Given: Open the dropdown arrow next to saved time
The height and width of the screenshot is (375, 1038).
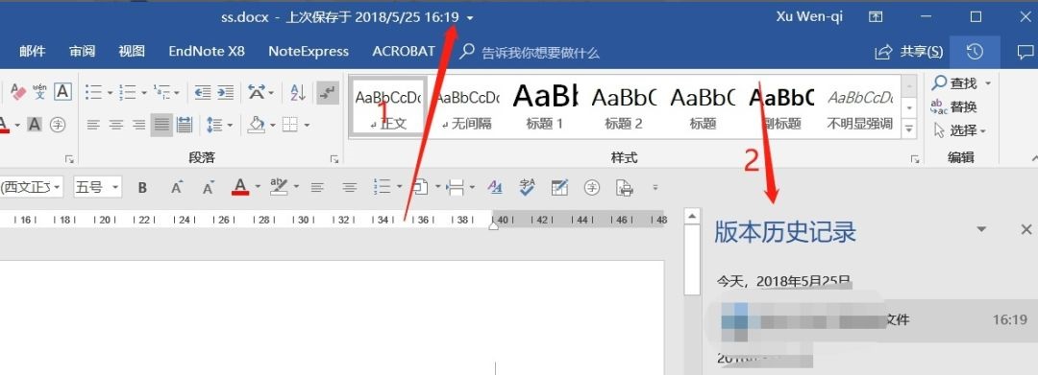Looking at the screenshot, I should [470, 18].
